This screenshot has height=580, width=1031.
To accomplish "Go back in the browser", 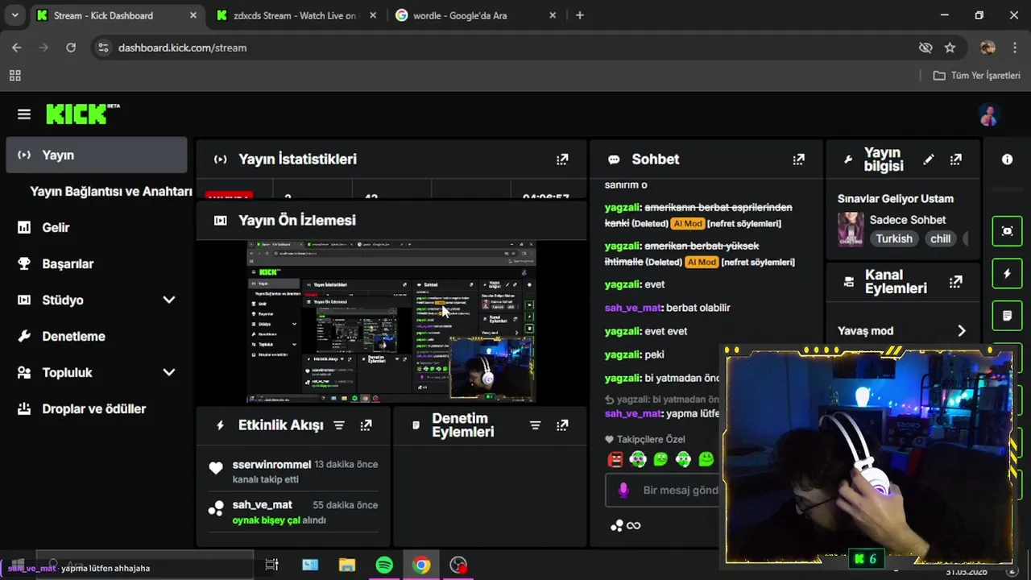I will (x=17, y=48).
